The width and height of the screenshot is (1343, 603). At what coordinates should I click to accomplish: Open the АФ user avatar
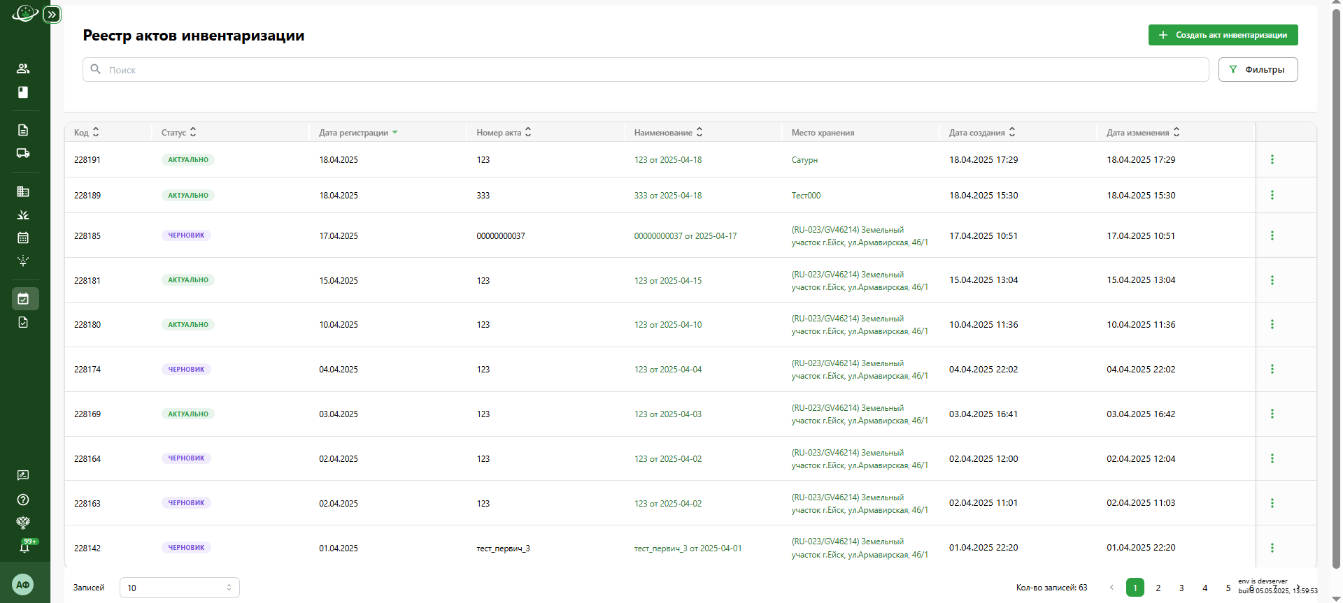tap(23, 585)
